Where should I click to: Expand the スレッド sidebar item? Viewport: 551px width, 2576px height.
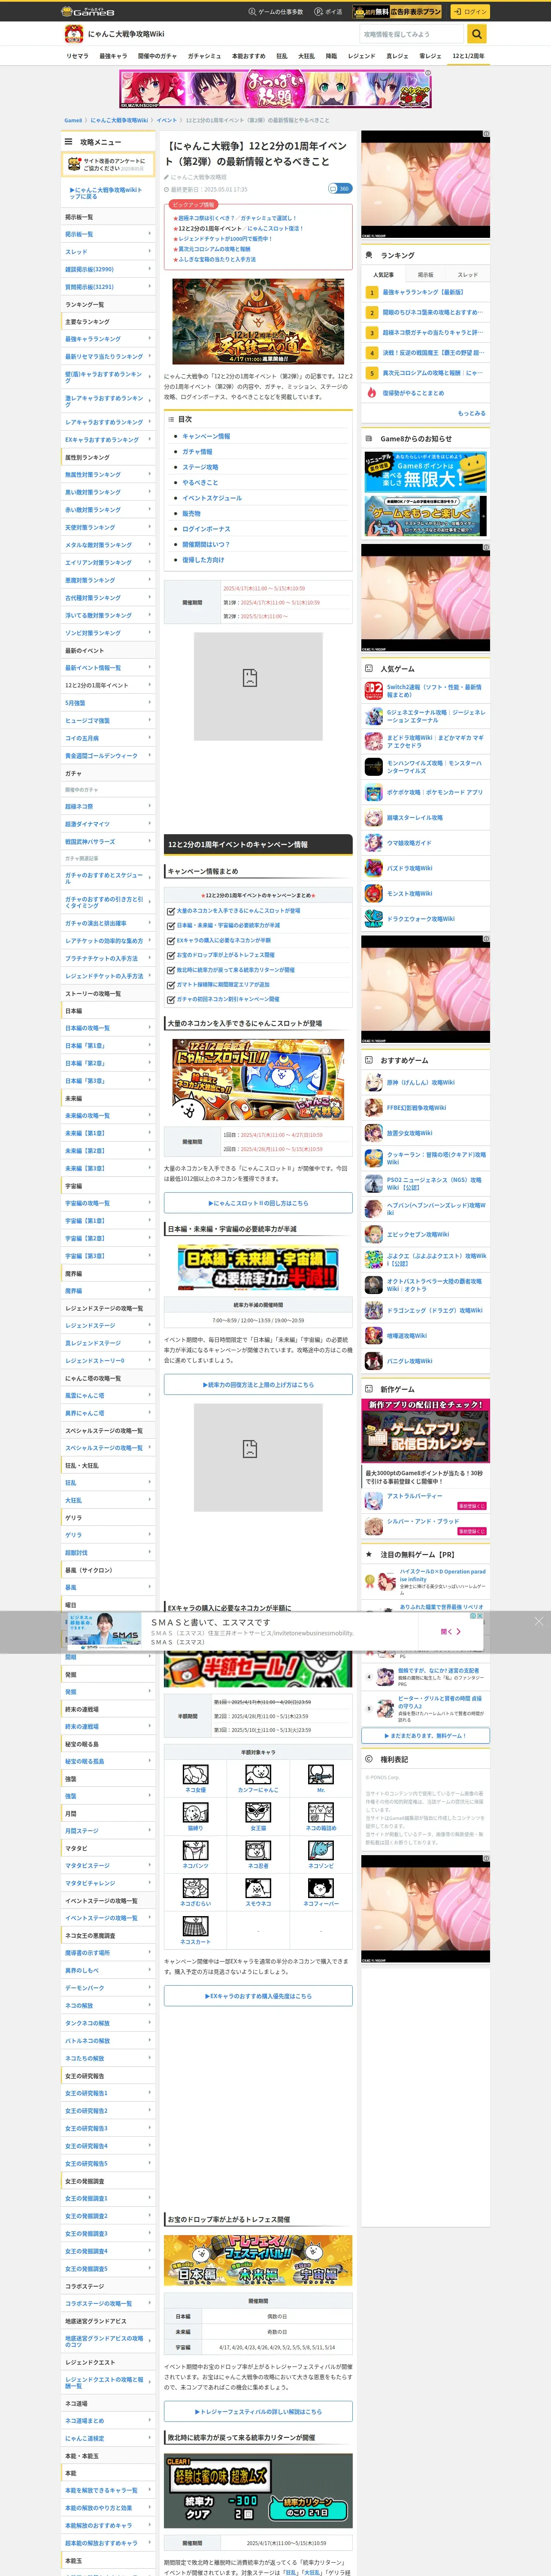click(108, 252)
